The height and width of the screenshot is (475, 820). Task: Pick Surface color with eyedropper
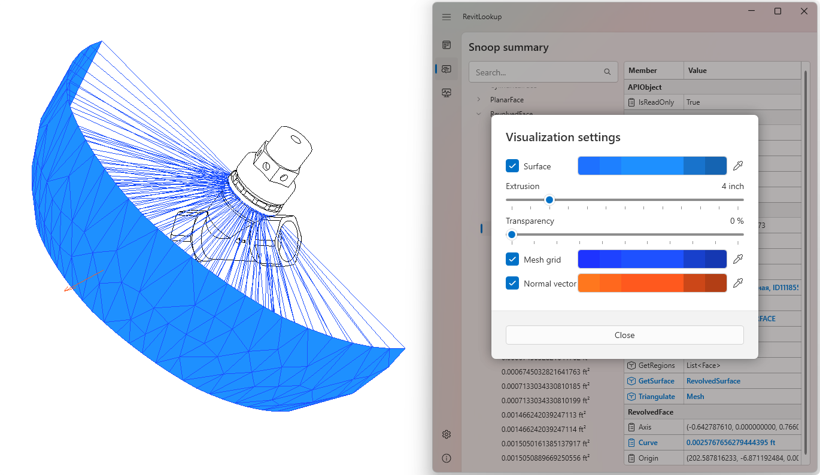pos(737,166)
